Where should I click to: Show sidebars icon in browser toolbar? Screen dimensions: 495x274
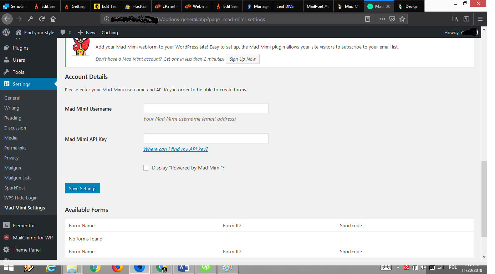(x=466, y=19)
